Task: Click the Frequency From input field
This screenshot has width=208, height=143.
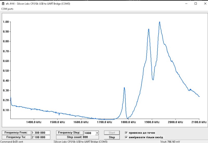Action: (41, 133)
